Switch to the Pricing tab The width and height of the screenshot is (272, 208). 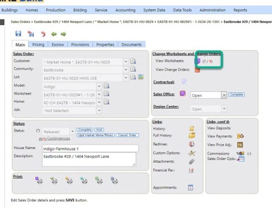pos(38,44)
